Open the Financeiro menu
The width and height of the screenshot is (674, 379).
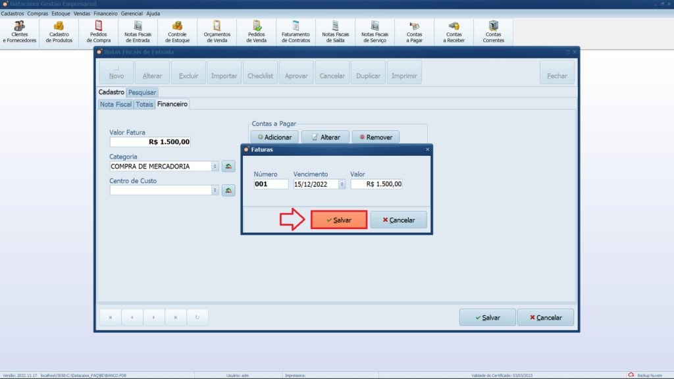105,13
